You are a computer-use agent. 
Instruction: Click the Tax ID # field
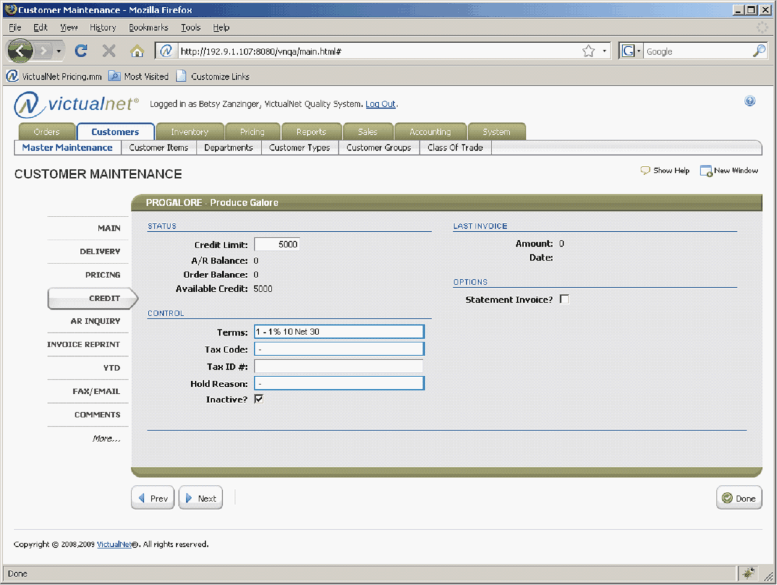pyautogui.click(x=339, y=366)
